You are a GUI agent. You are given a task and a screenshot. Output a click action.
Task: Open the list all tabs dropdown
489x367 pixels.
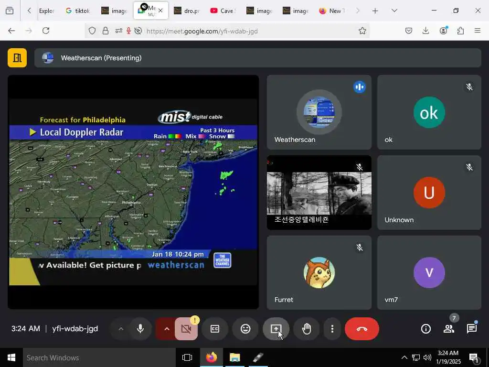pyautogui.click(x=394, y=11)
